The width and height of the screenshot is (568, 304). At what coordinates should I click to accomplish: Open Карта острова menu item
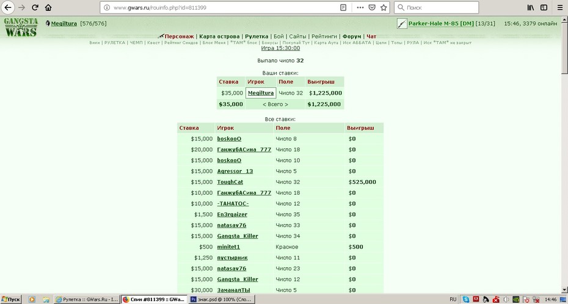pos(219,37)
